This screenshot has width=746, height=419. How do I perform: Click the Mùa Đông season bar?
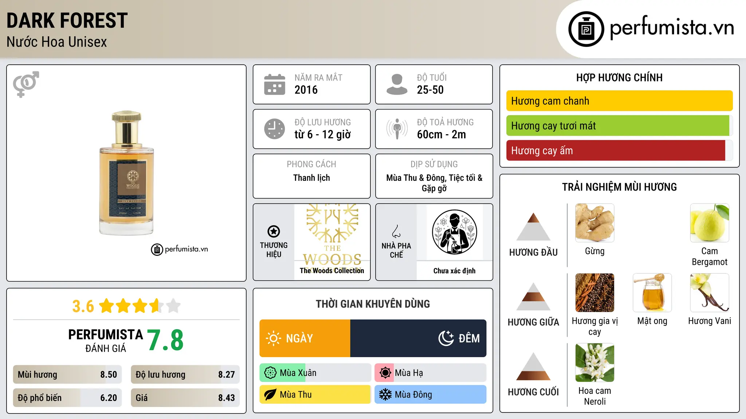[430, 395]
